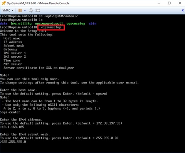Click the './opsvmsetup' command text

[x=50, y=27]
